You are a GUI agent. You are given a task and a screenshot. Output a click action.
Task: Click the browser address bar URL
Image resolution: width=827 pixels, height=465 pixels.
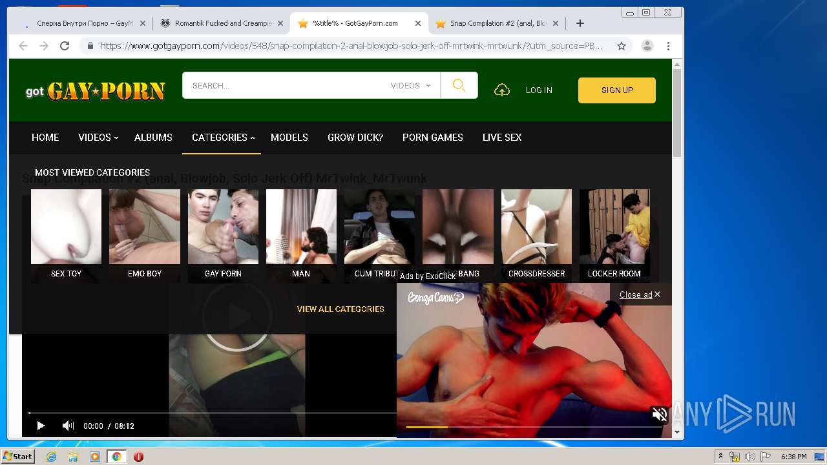pos(351,46)
